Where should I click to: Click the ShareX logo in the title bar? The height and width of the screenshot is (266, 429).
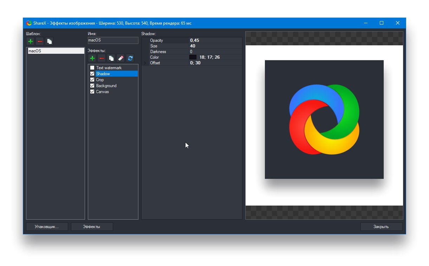29,23
